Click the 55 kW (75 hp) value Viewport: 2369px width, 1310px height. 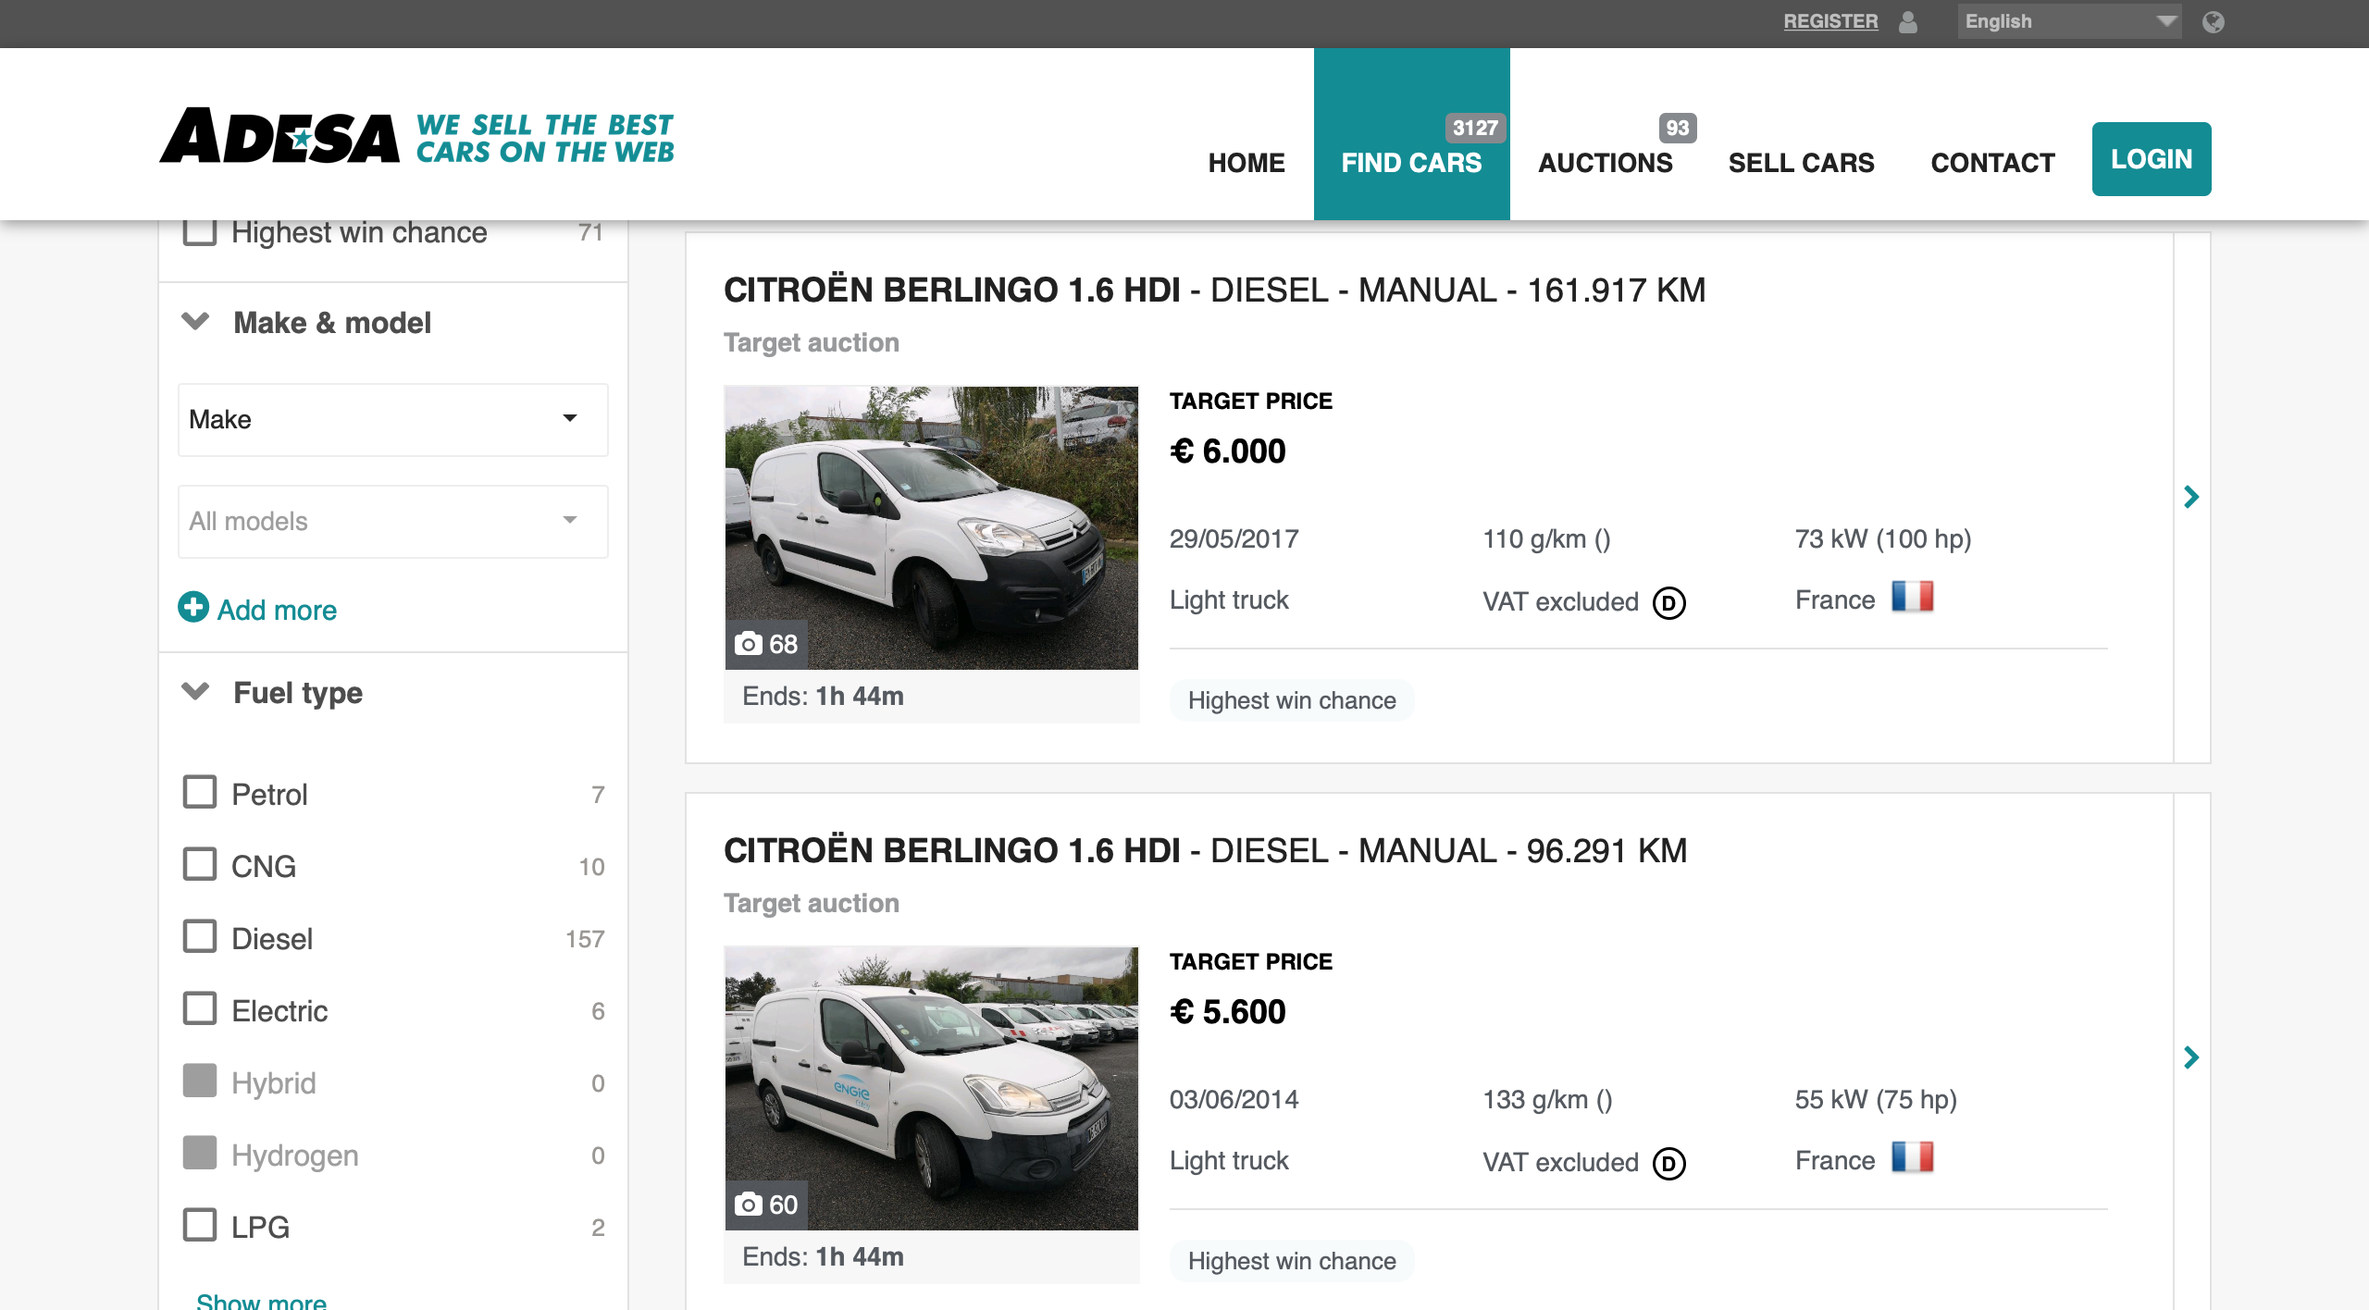[x=1876, y=1099]
